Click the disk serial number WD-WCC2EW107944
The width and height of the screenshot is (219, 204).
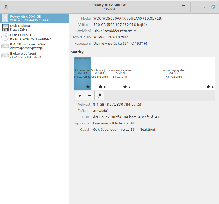coord(111,37)
